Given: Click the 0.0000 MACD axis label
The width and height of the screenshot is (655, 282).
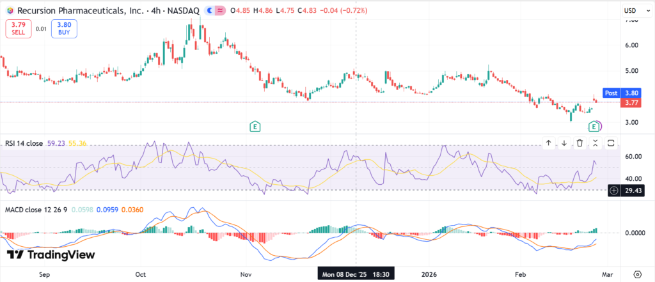Looking at the screenshot, I should pos(634,233).
